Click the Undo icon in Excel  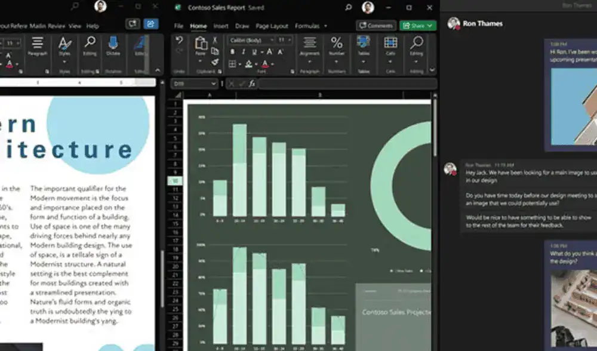(x=179, y=40)
